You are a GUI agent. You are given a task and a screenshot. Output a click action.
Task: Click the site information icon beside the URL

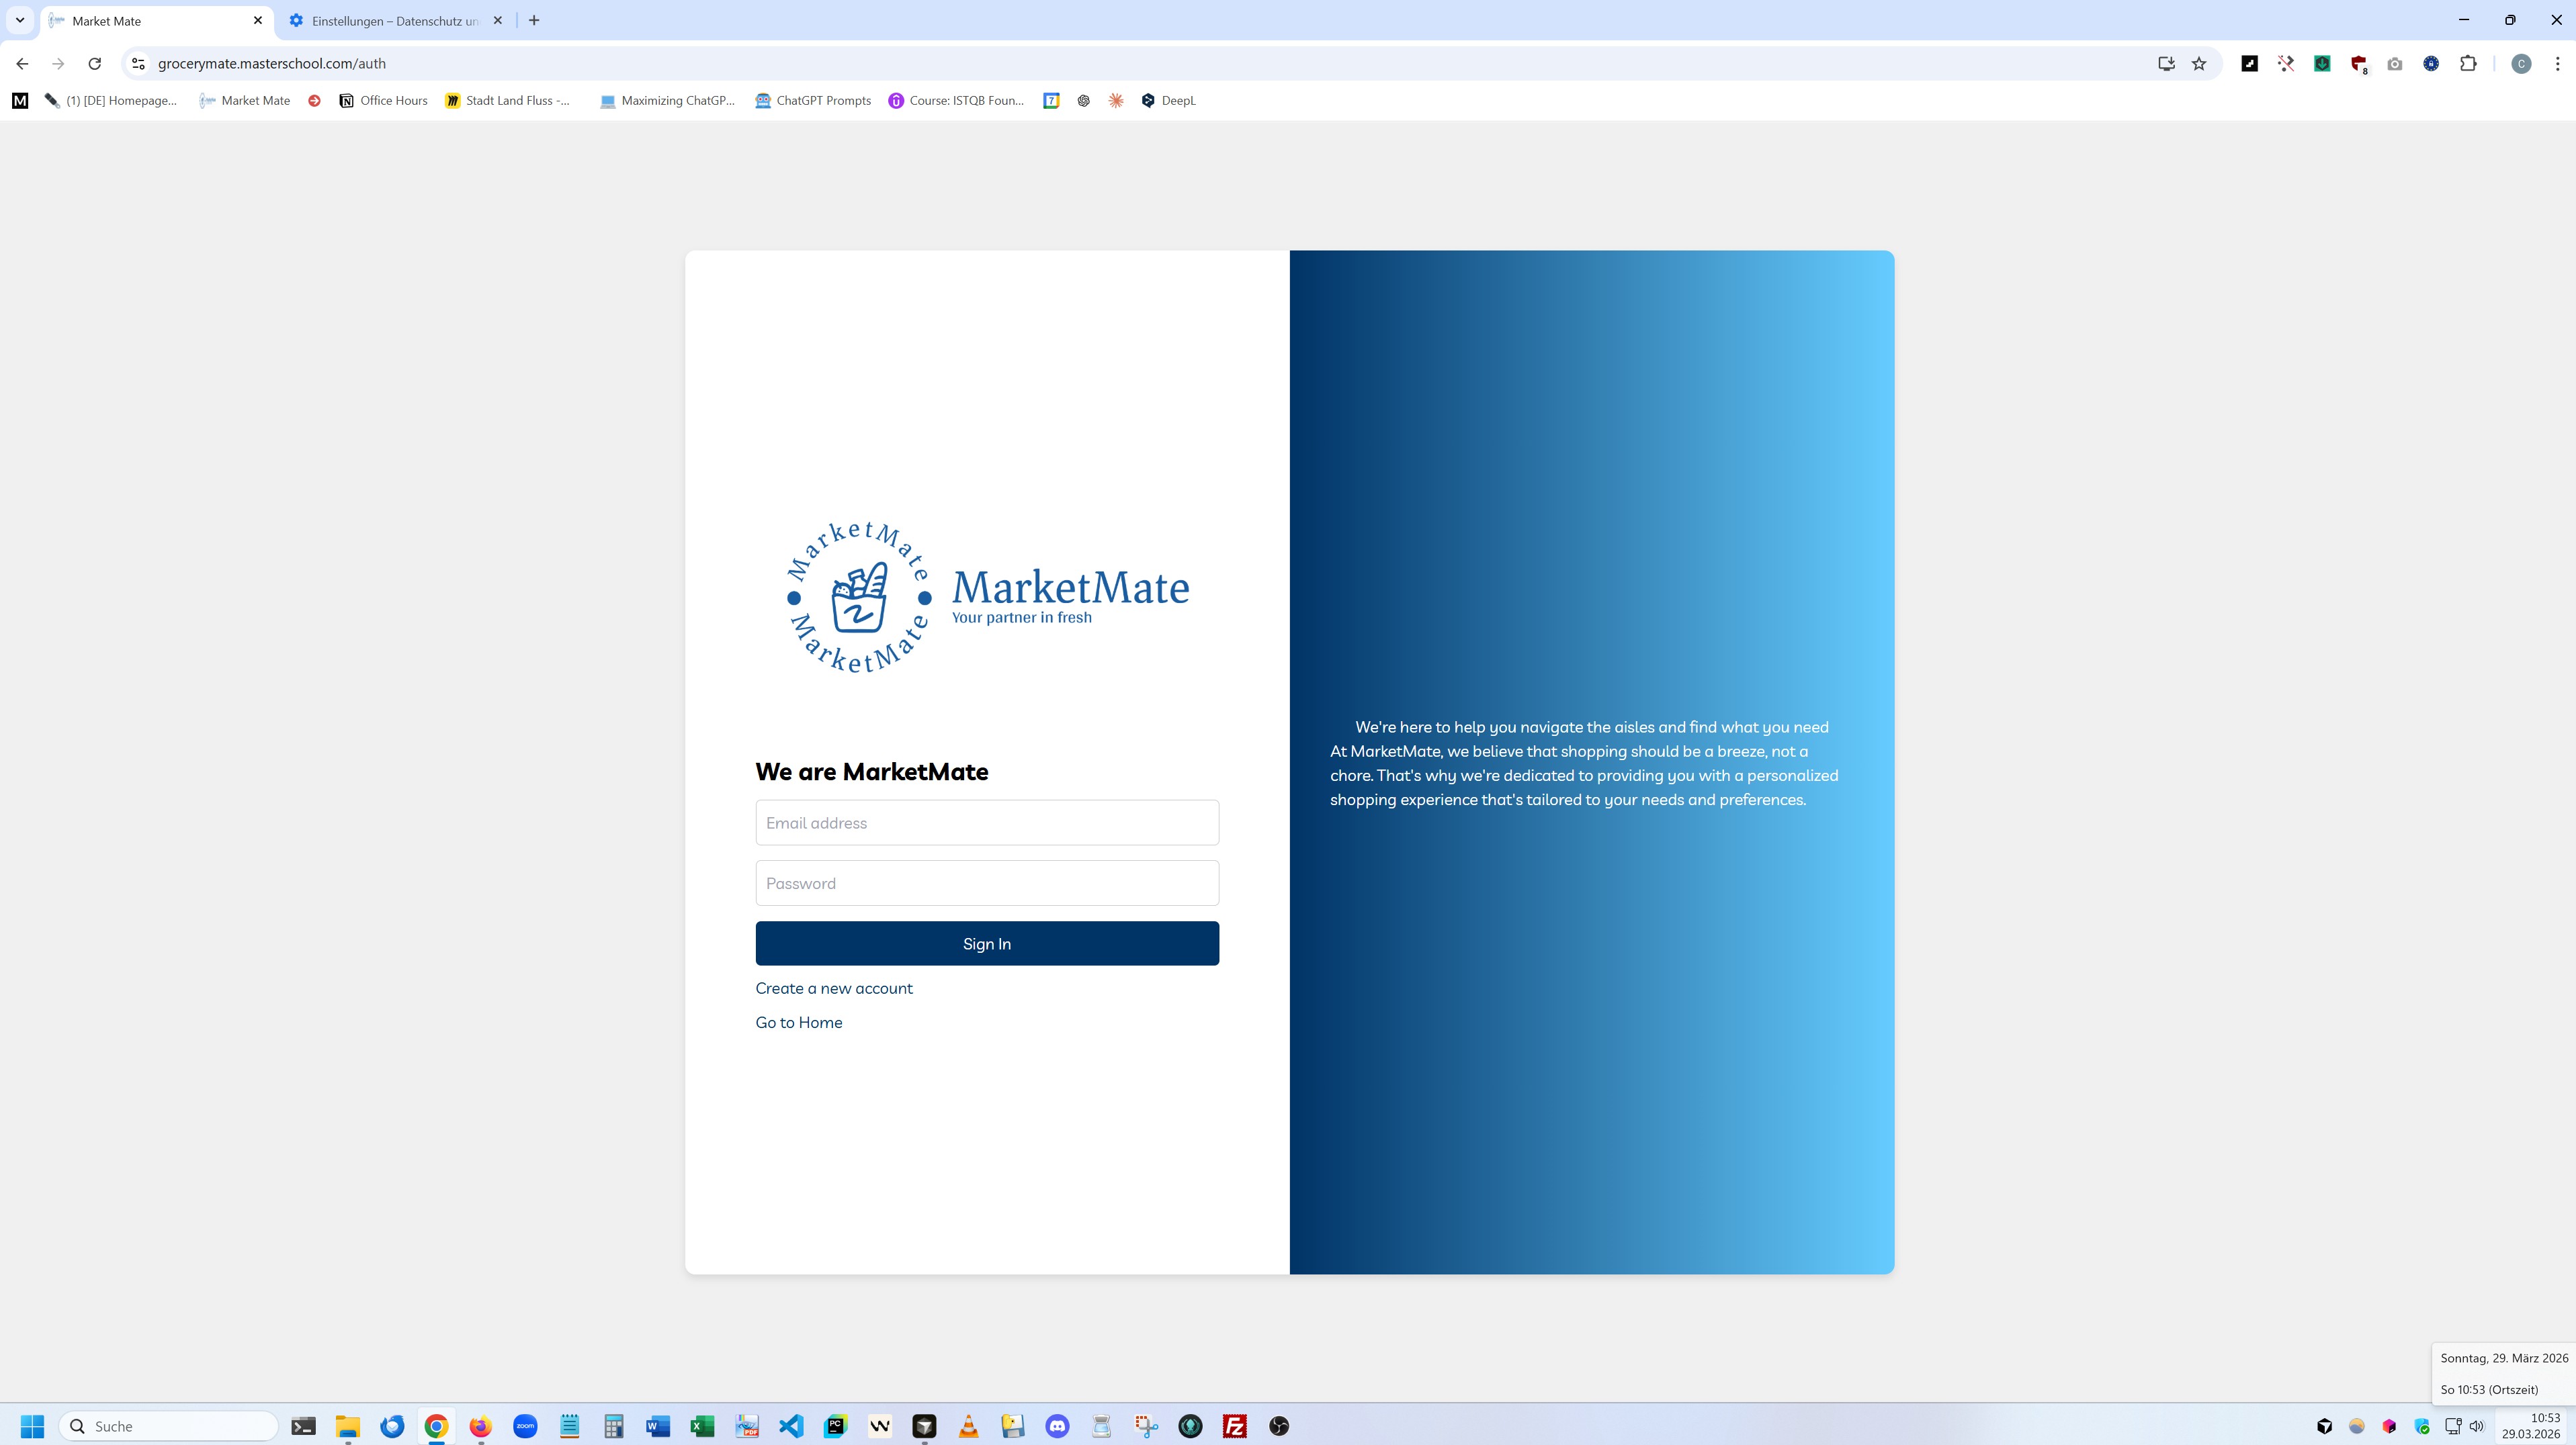[x=139, y=64]
